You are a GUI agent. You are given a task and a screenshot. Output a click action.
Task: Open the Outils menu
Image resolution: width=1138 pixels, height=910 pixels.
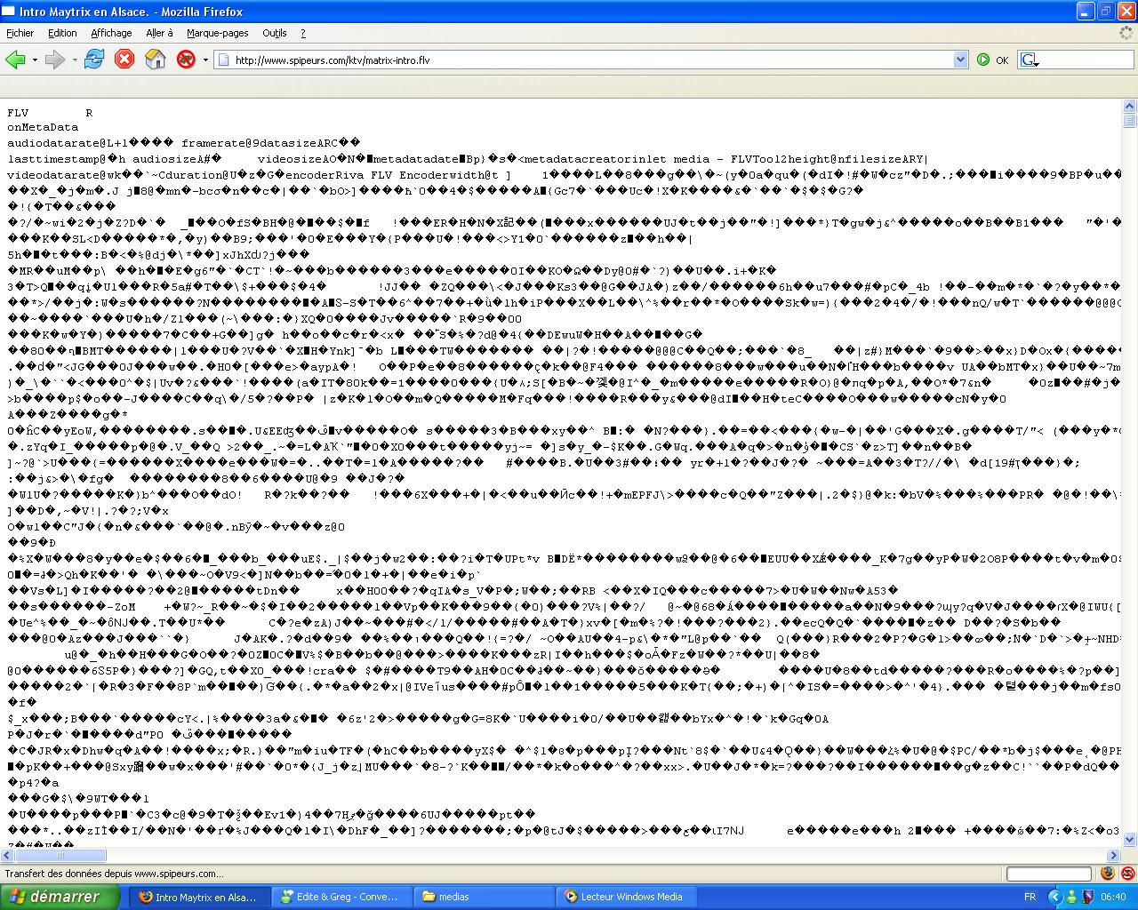(275, 33)
